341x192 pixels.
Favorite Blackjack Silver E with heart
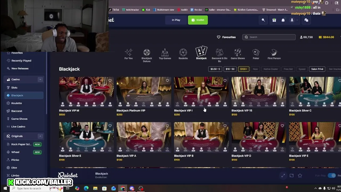[x=110, y=126]
